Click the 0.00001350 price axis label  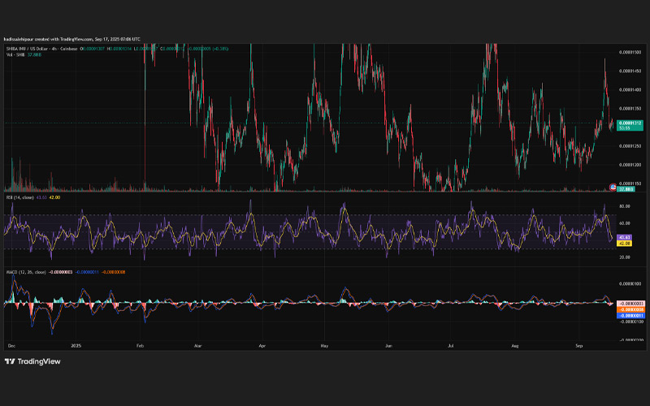click(x=630, y=109)
